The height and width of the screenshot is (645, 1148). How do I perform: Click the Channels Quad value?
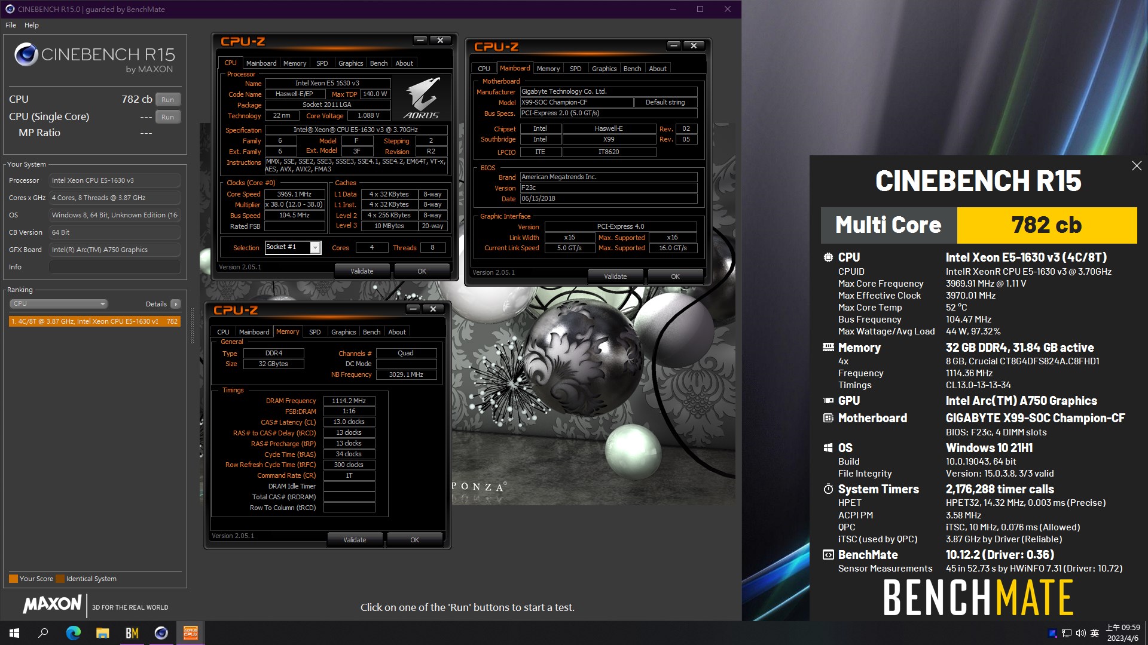tap(406, 353)
